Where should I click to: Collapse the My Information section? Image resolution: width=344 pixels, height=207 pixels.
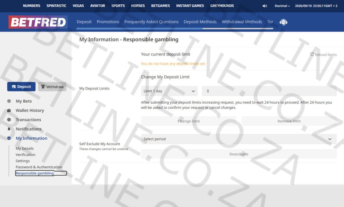pyautogui.click(x=31, y=138)
